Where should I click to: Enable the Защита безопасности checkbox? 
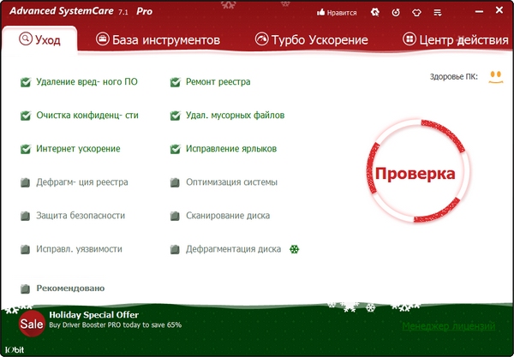click(25, 216)
